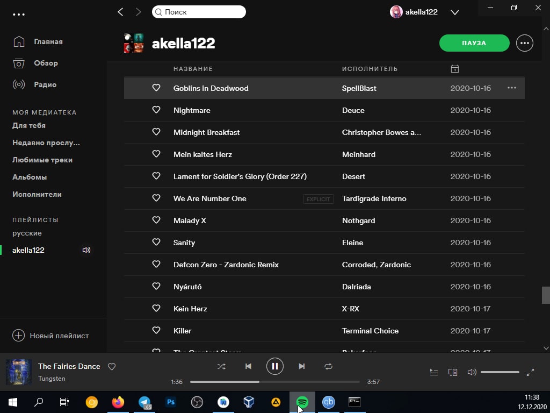Like the track Mein kaltes Herz
This screenshot has height=413, width=550.
pos(156,154)
